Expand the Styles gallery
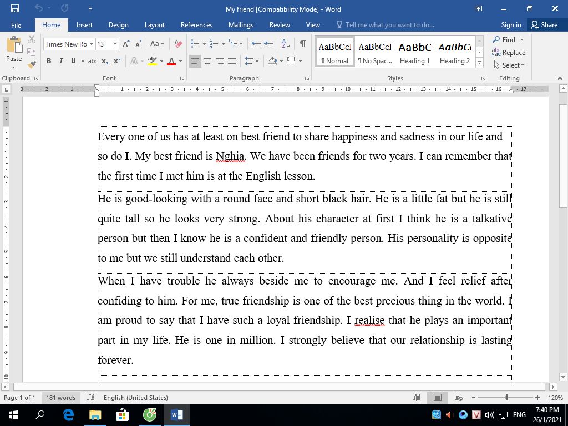Image resolution: width=568 pixels, height=426 pixels. coord(479,62)
